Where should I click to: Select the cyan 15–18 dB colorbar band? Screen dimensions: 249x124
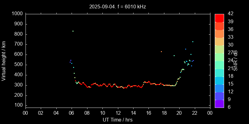[219, 80]
